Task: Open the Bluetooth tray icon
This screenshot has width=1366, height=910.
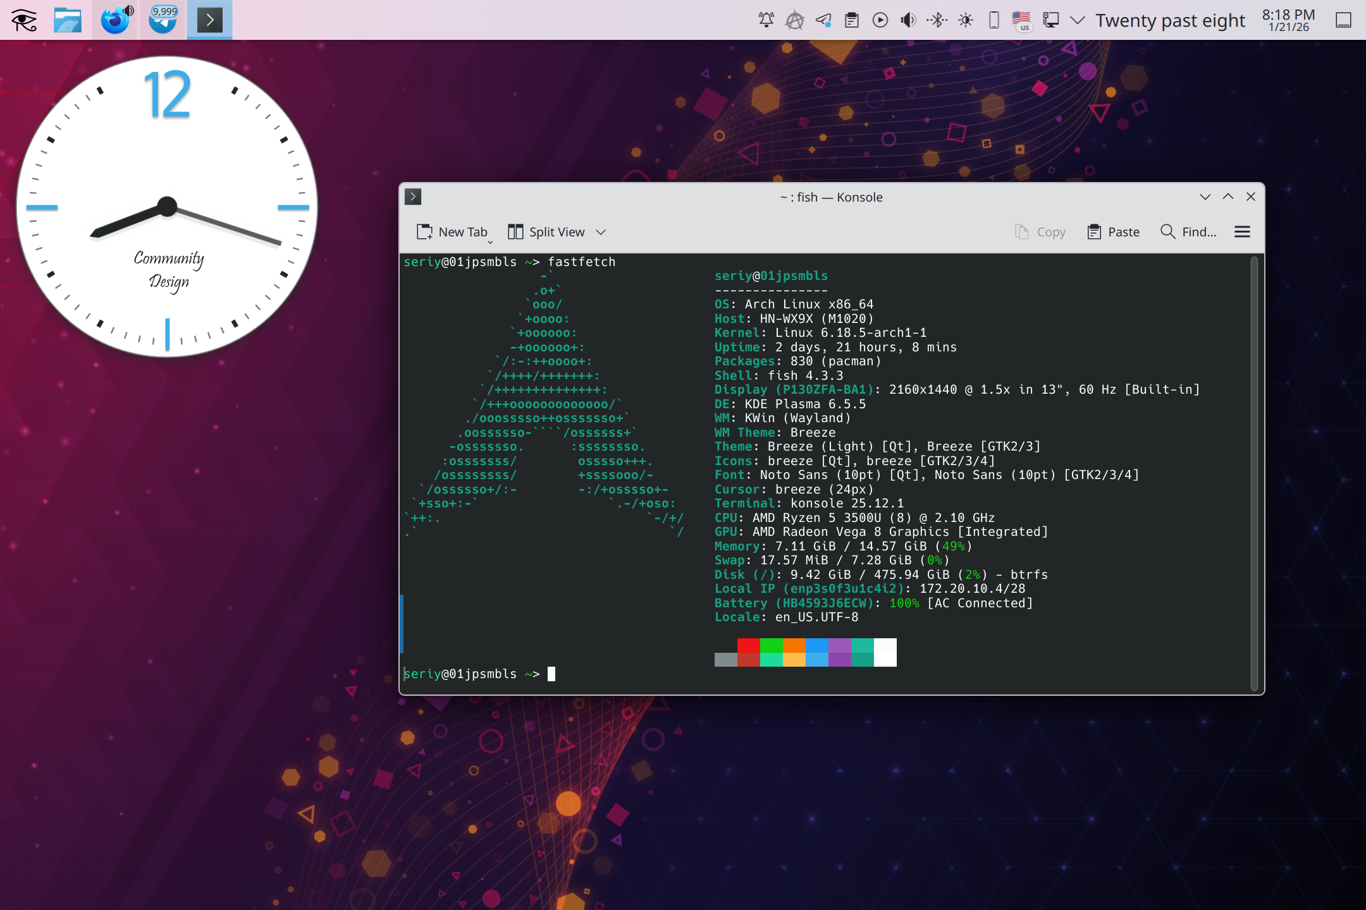Action: click(937, 20)
